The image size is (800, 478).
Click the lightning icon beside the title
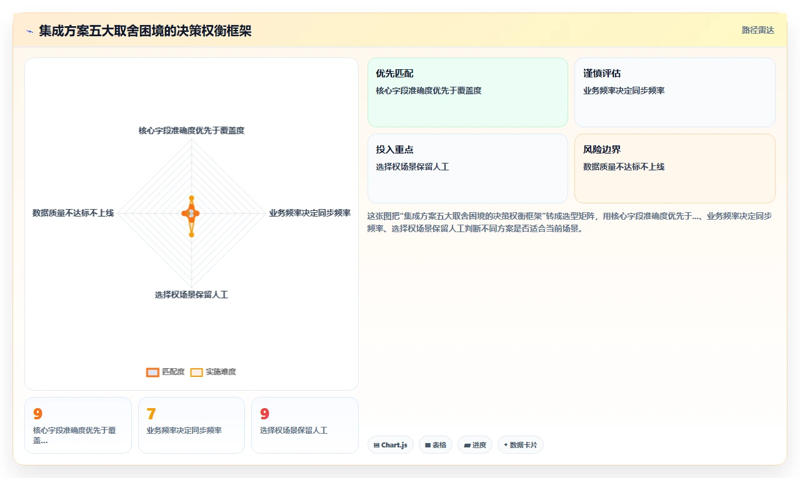coord(30,31)
